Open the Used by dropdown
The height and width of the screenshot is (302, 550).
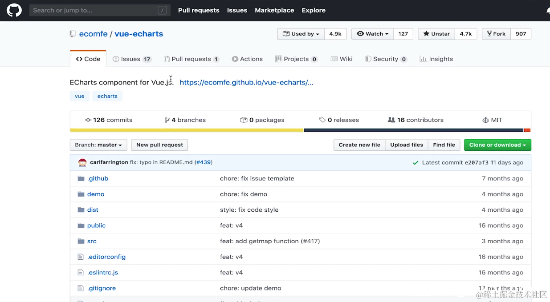(x=301, y=34)
